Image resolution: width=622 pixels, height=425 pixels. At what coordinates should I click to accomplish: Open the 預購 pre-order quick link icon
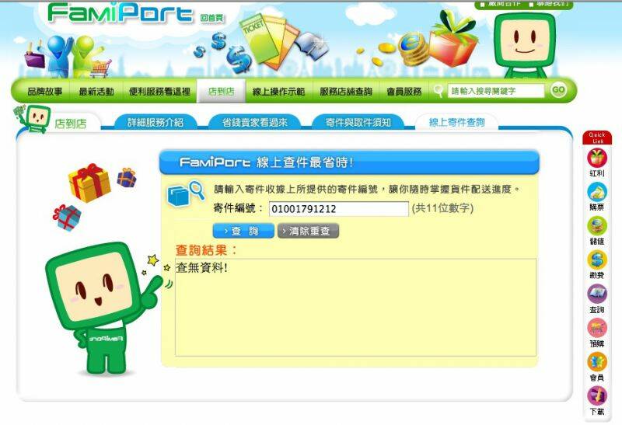coord(597,329)
